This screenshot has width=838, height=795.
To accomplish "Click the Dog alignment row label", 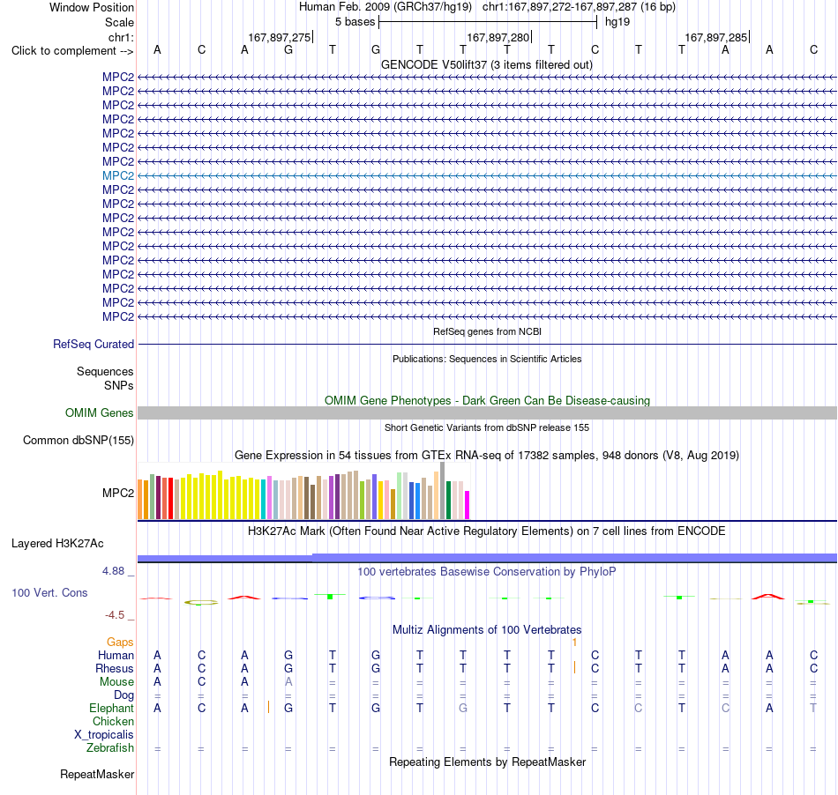I will click(x=123, y=695).
